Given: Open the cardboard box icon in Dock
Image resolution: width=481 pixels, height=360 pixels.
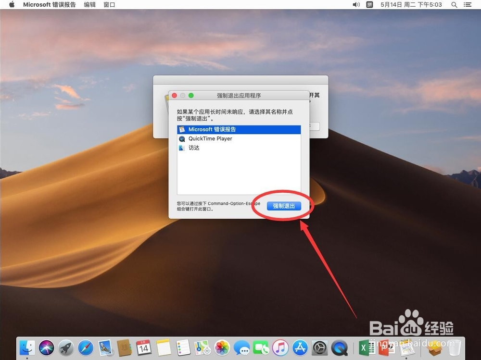Looking at the screenshot, I should click(x=435, y=348).
